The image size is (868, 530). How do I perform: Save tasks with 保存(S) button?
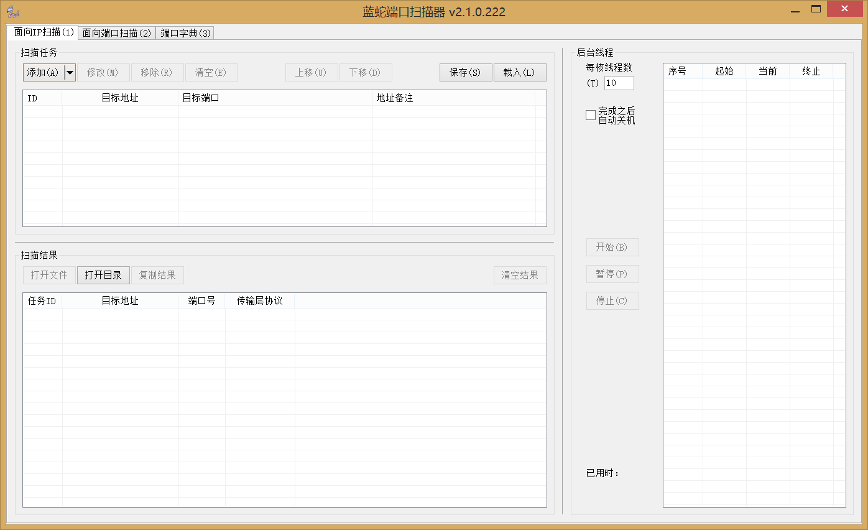pyautogui.click(x=466, y=72)
